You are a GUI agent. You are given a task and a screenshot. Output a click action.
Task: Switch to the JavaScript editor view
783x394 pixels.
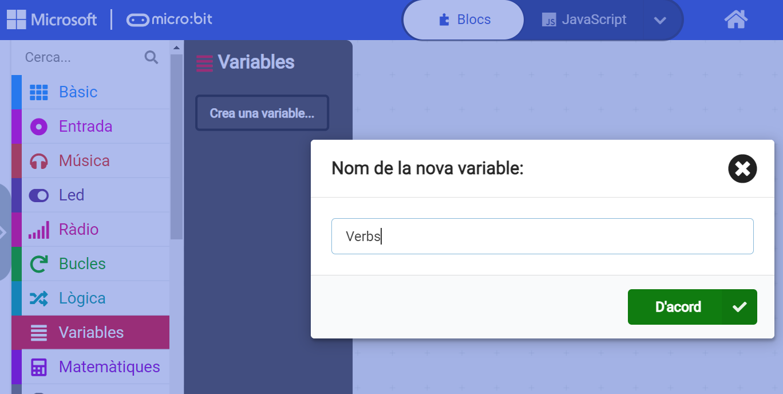tap(585, 20)
